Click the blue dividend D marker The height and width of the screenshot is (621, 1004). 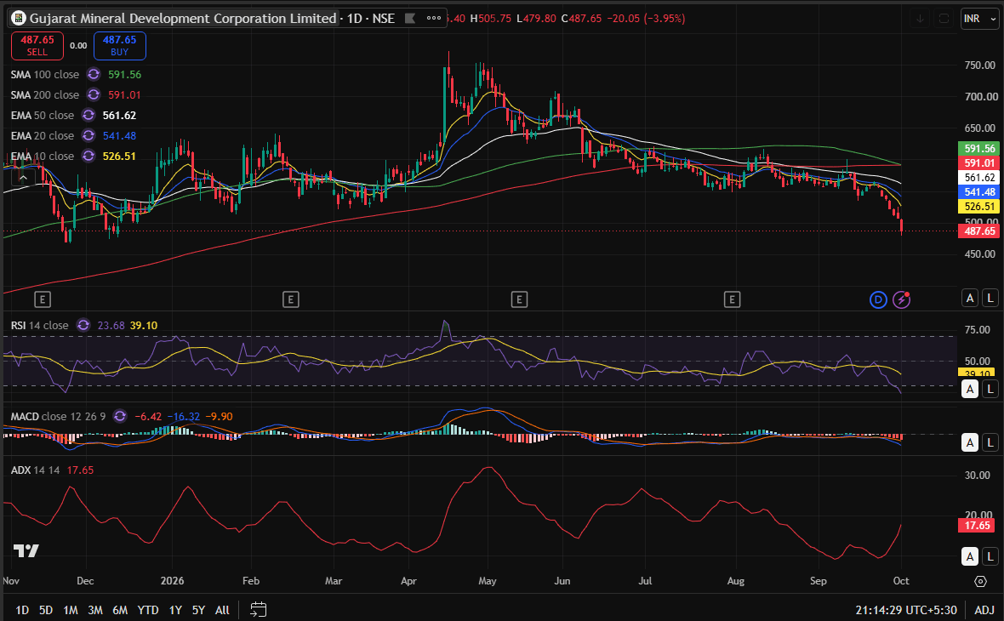pyautogui.click(x=878, y=299)
